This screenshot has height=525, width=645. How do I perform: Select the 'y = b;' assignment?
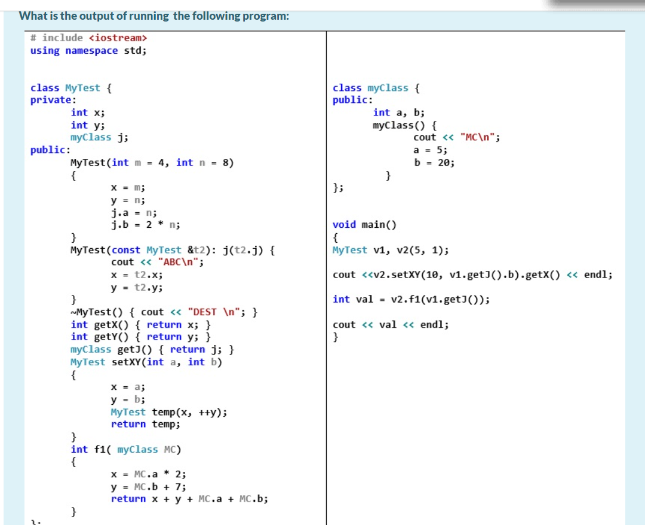[x=128, y=399]
